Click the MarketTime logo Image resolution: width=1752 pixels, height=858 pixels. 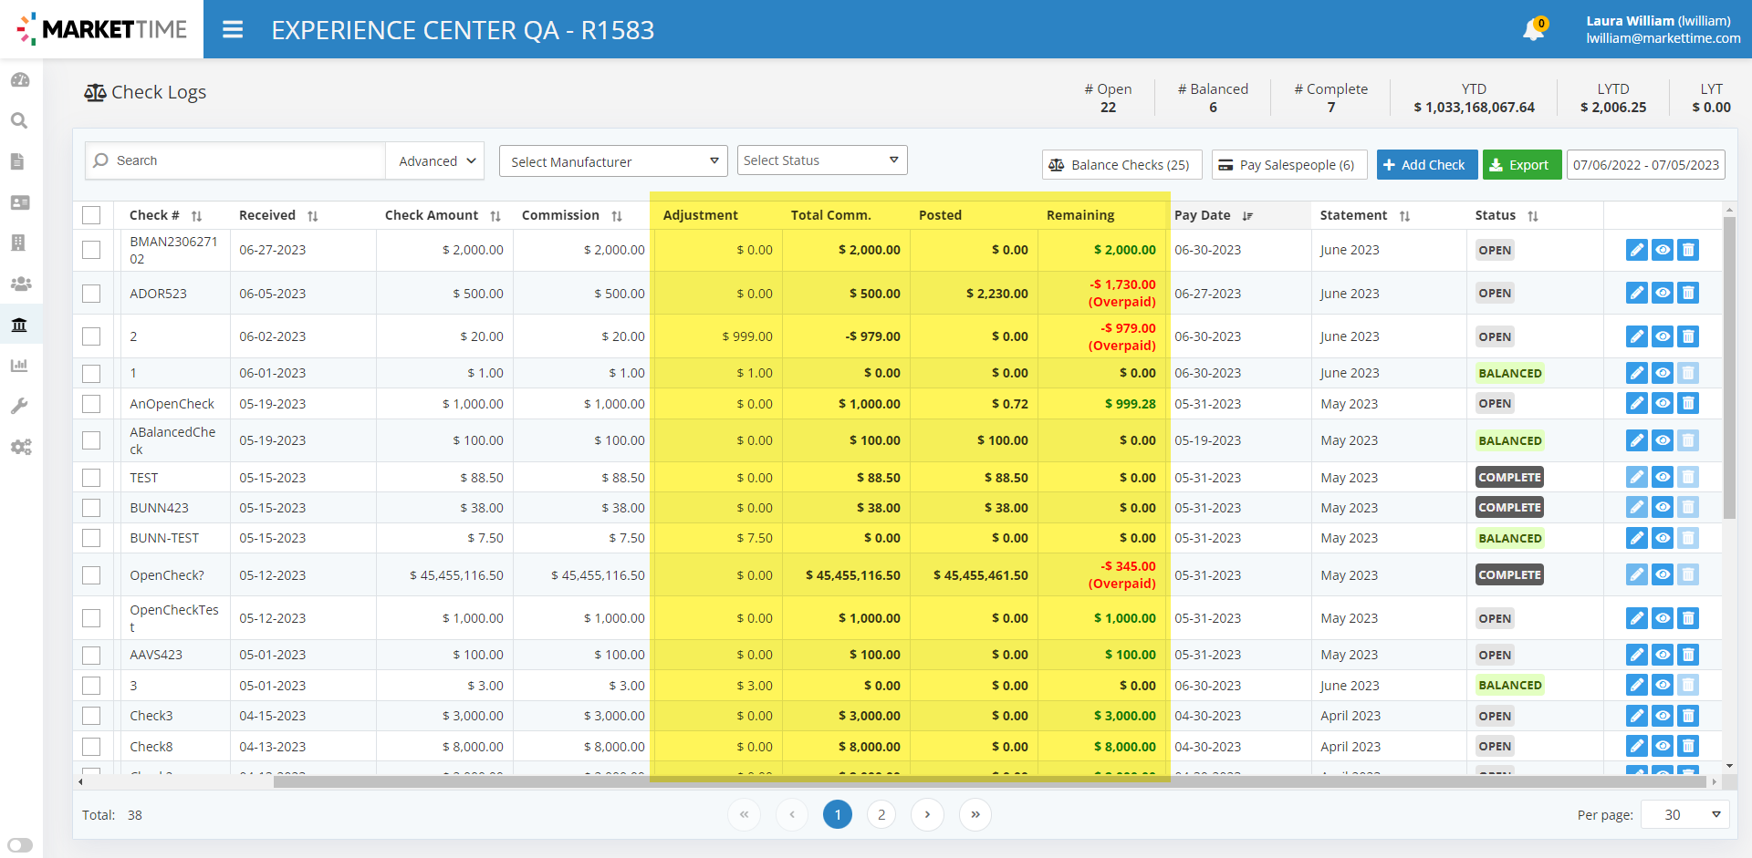[101, 29]
